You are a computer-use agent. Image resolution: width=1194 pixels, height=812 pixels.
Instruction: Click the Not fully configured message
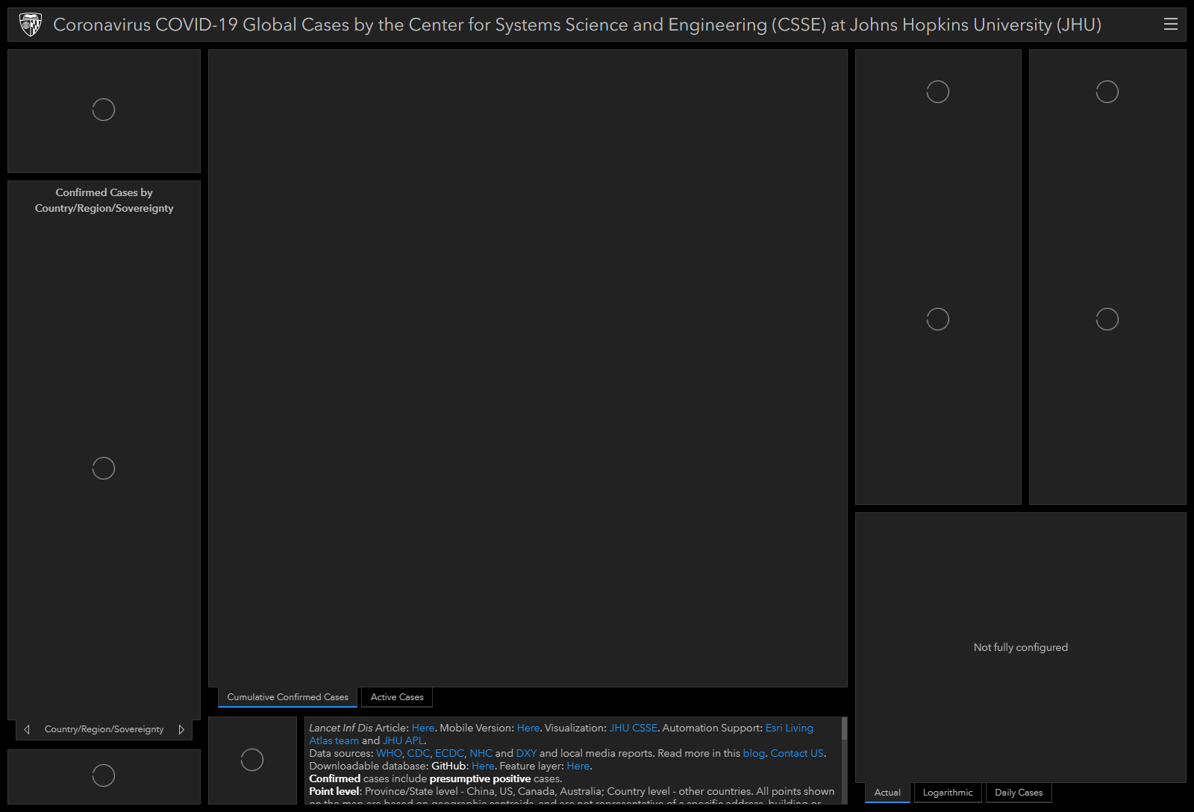point(1020,647)
